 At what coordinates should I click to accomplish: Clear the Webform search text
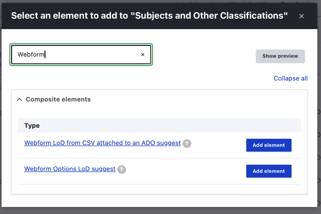(143, 55)
